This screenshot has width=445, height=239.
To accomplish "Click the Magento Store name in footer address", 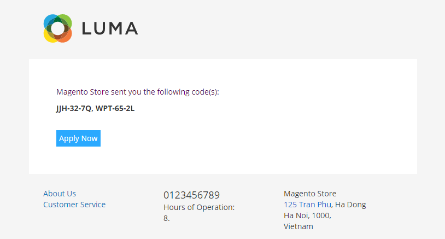I will coord(310,194).
